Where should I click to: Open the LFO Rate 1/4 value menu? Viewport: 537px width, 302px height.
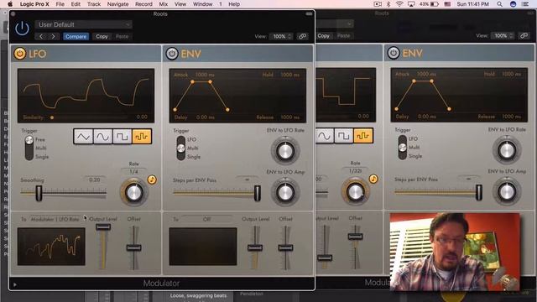coord(134,171)
